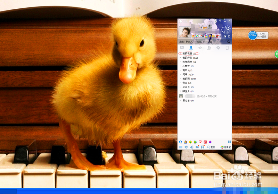Open the weather widget icon in QQ header
The width and height of the screenshot is (278, 194).
pos(226,29)
